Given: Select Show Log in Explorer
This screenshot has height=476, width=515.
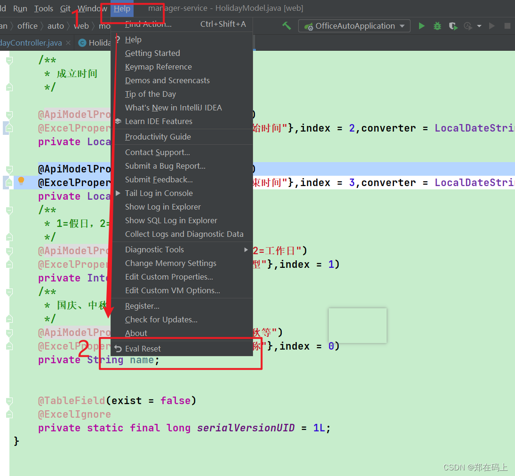Looking at the screenshot, I should (182, 207).
